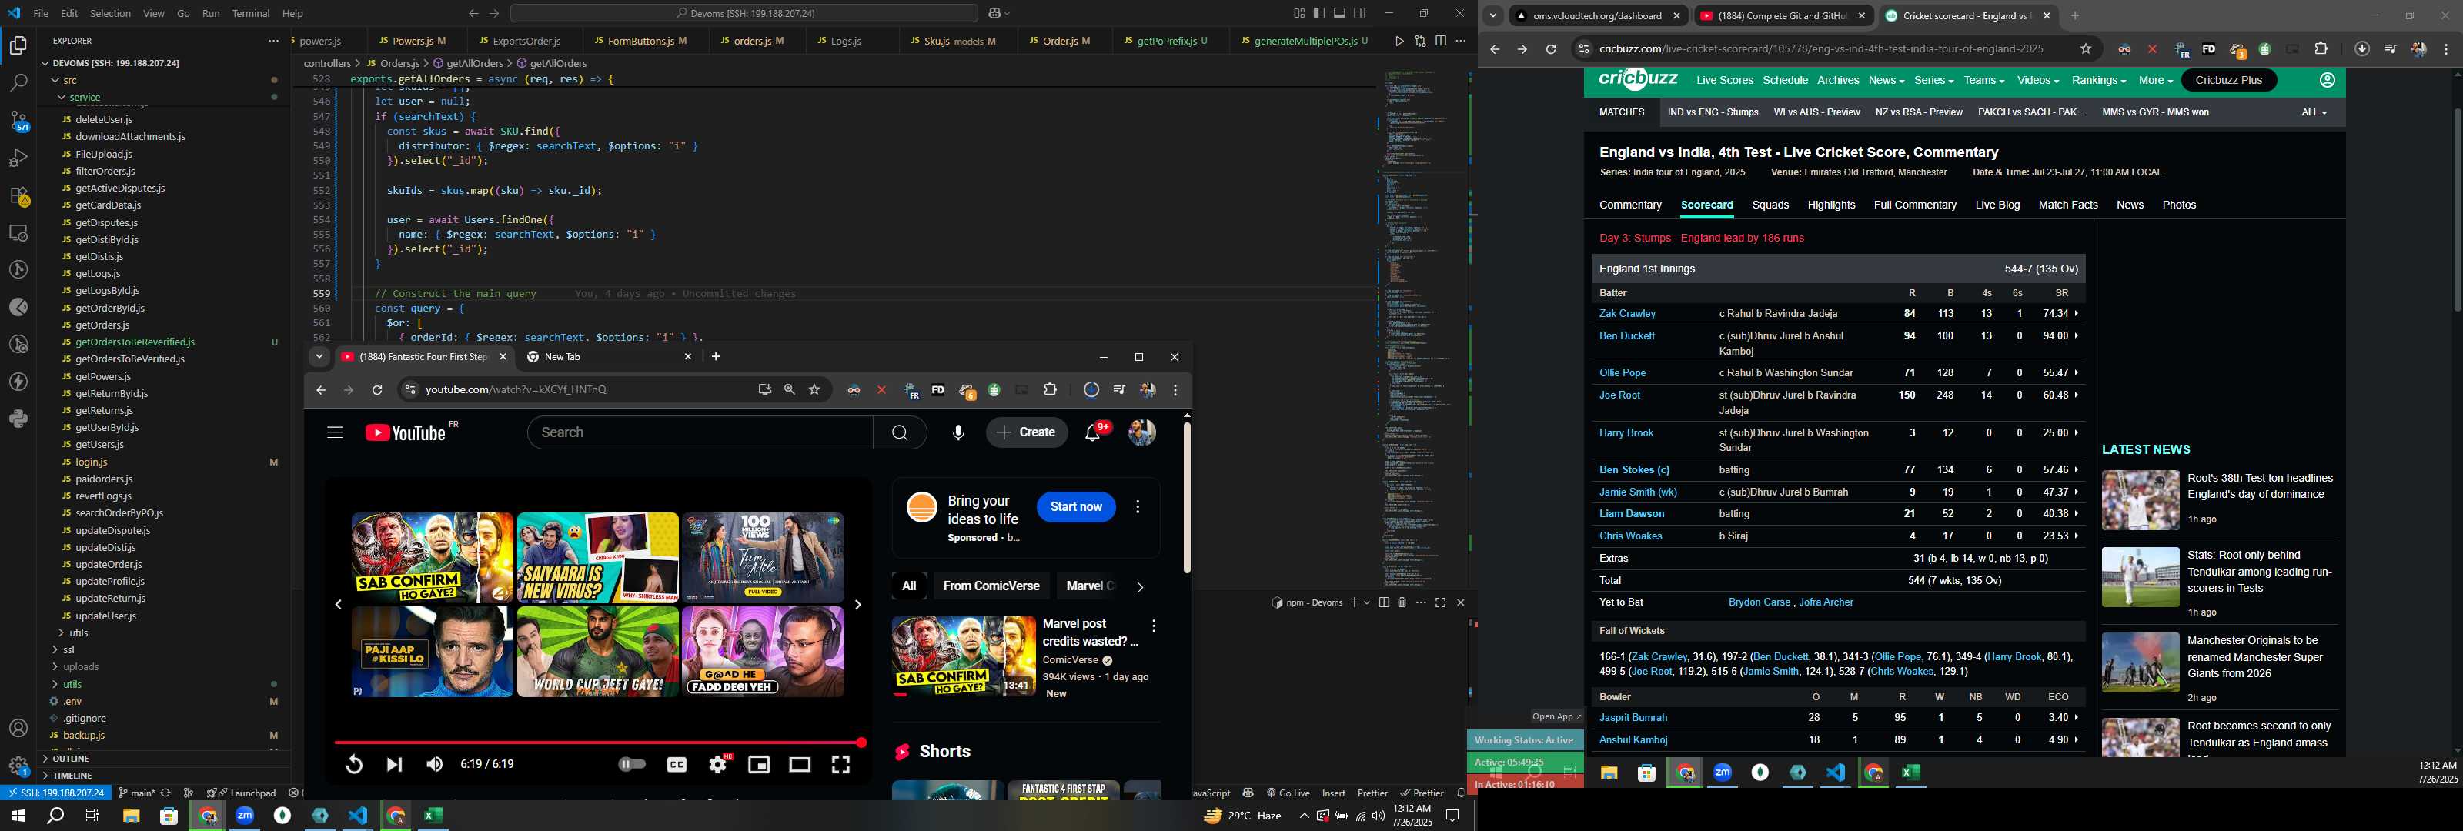The image size is (2463, 831).
Task: Open VS Code Selection menu
Action: (x=110, y=13)
